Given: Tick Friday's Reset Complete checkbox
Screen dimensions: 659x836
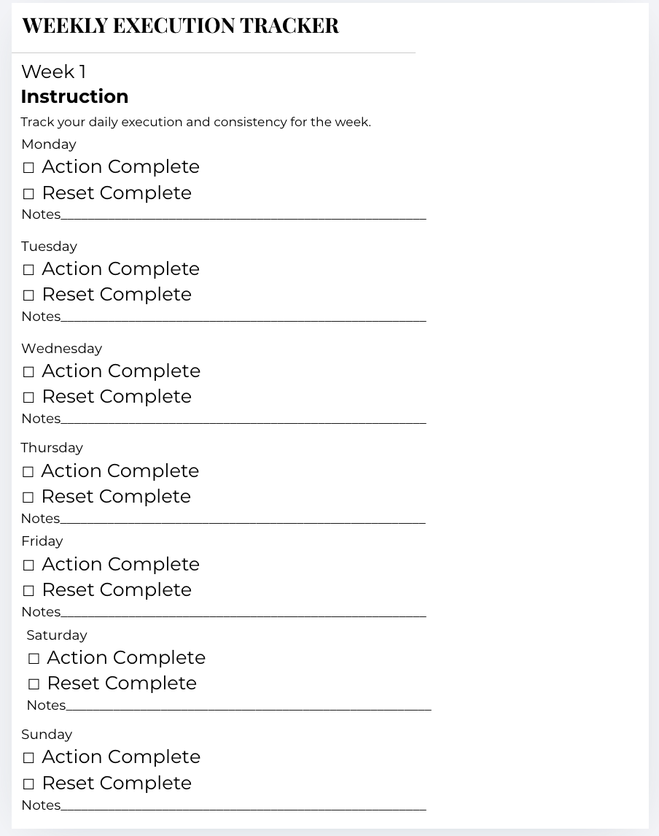Looking at the screenshot, I should (28, 591).
